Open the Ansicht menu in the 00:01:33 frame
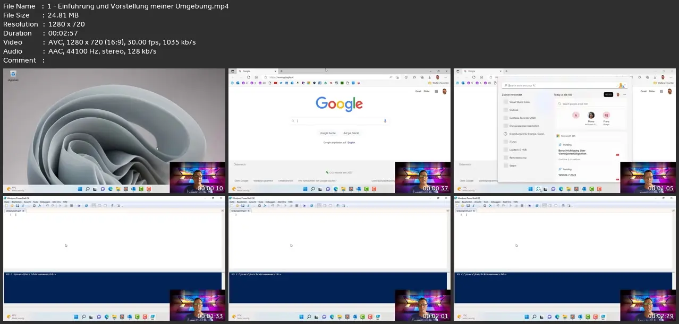Screen dimensions: 679x324 (28, 202)
